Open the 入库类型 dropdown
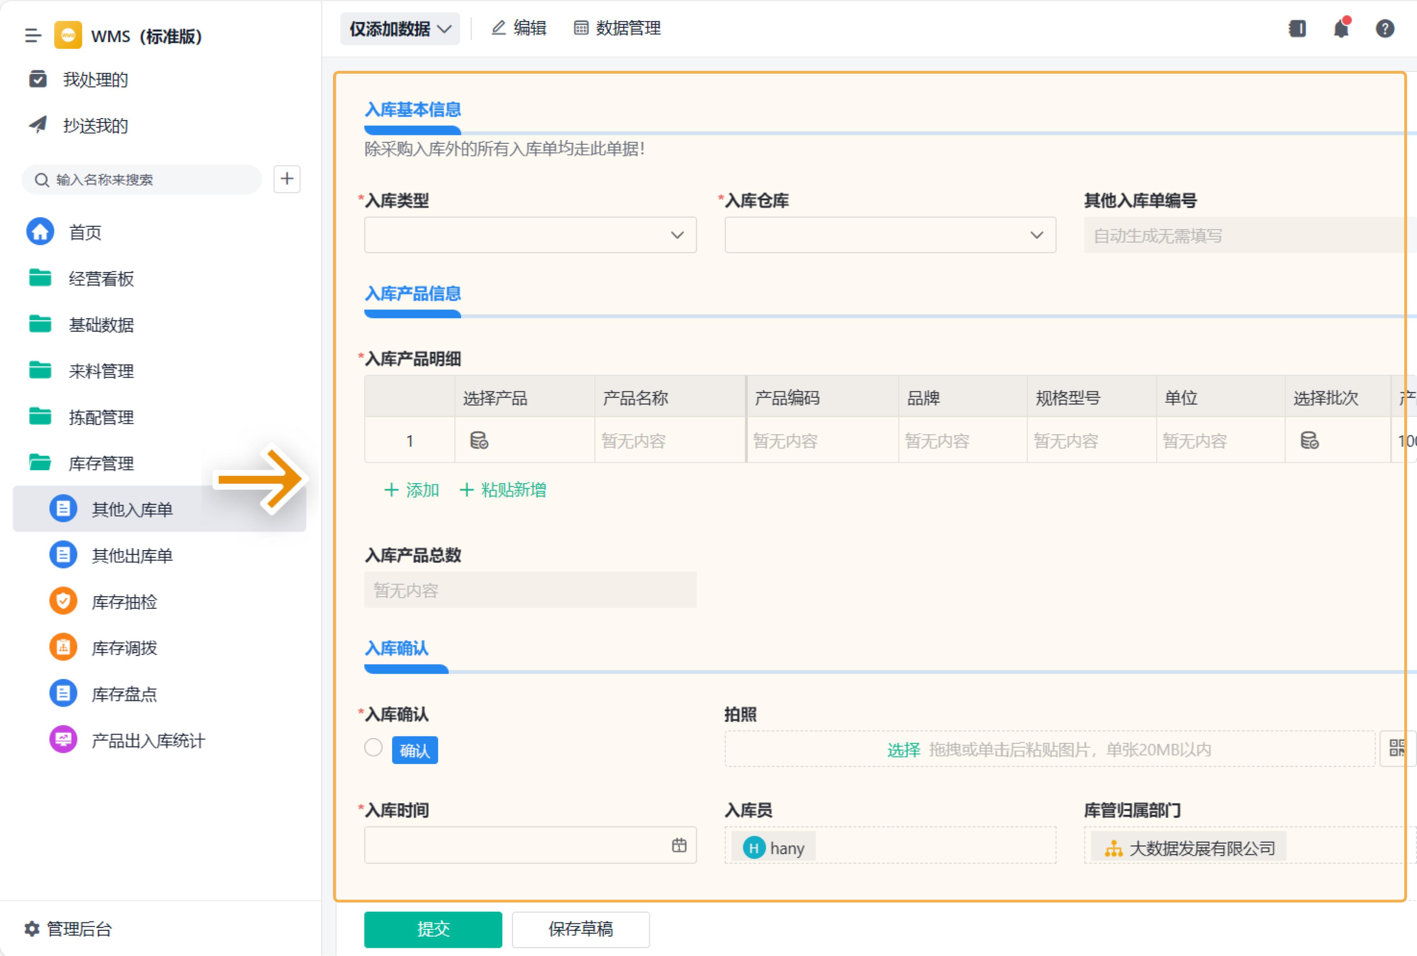This screenshot has width=1417, height=956. coord(529,235)
